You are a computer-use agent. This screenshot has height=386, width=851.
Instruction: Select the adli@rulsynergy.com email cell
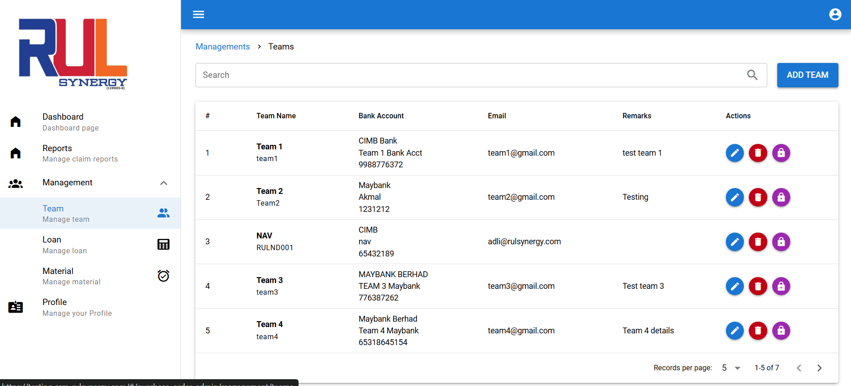click(x=524, y=242)
